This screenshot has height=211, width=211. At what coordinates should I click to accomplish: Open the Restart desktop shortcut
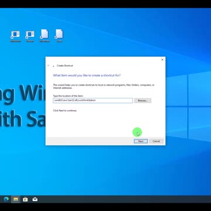pyautogui.click(x=30, y=36)
